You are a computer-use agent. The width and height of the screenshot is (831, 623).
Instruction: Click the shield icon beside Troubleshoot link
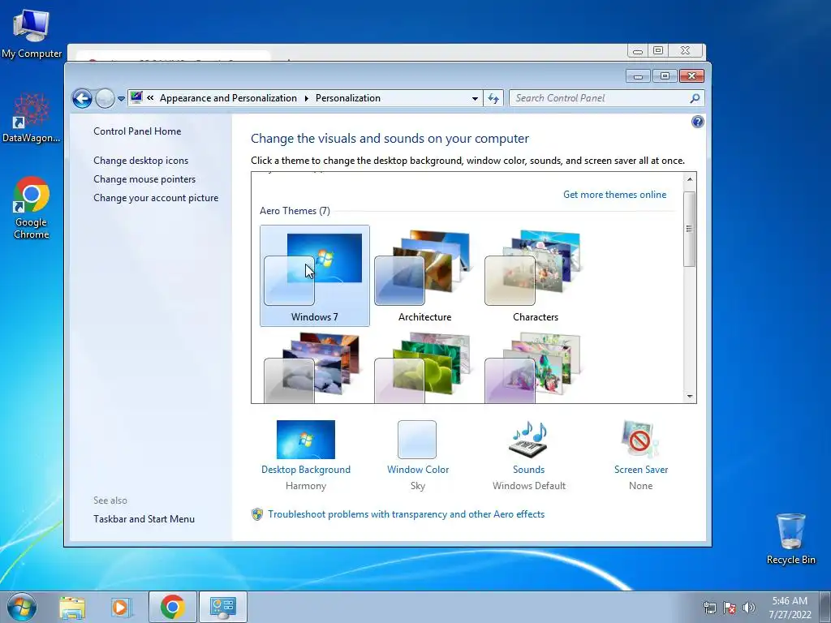pyautogui.click(x=257, y=514)
